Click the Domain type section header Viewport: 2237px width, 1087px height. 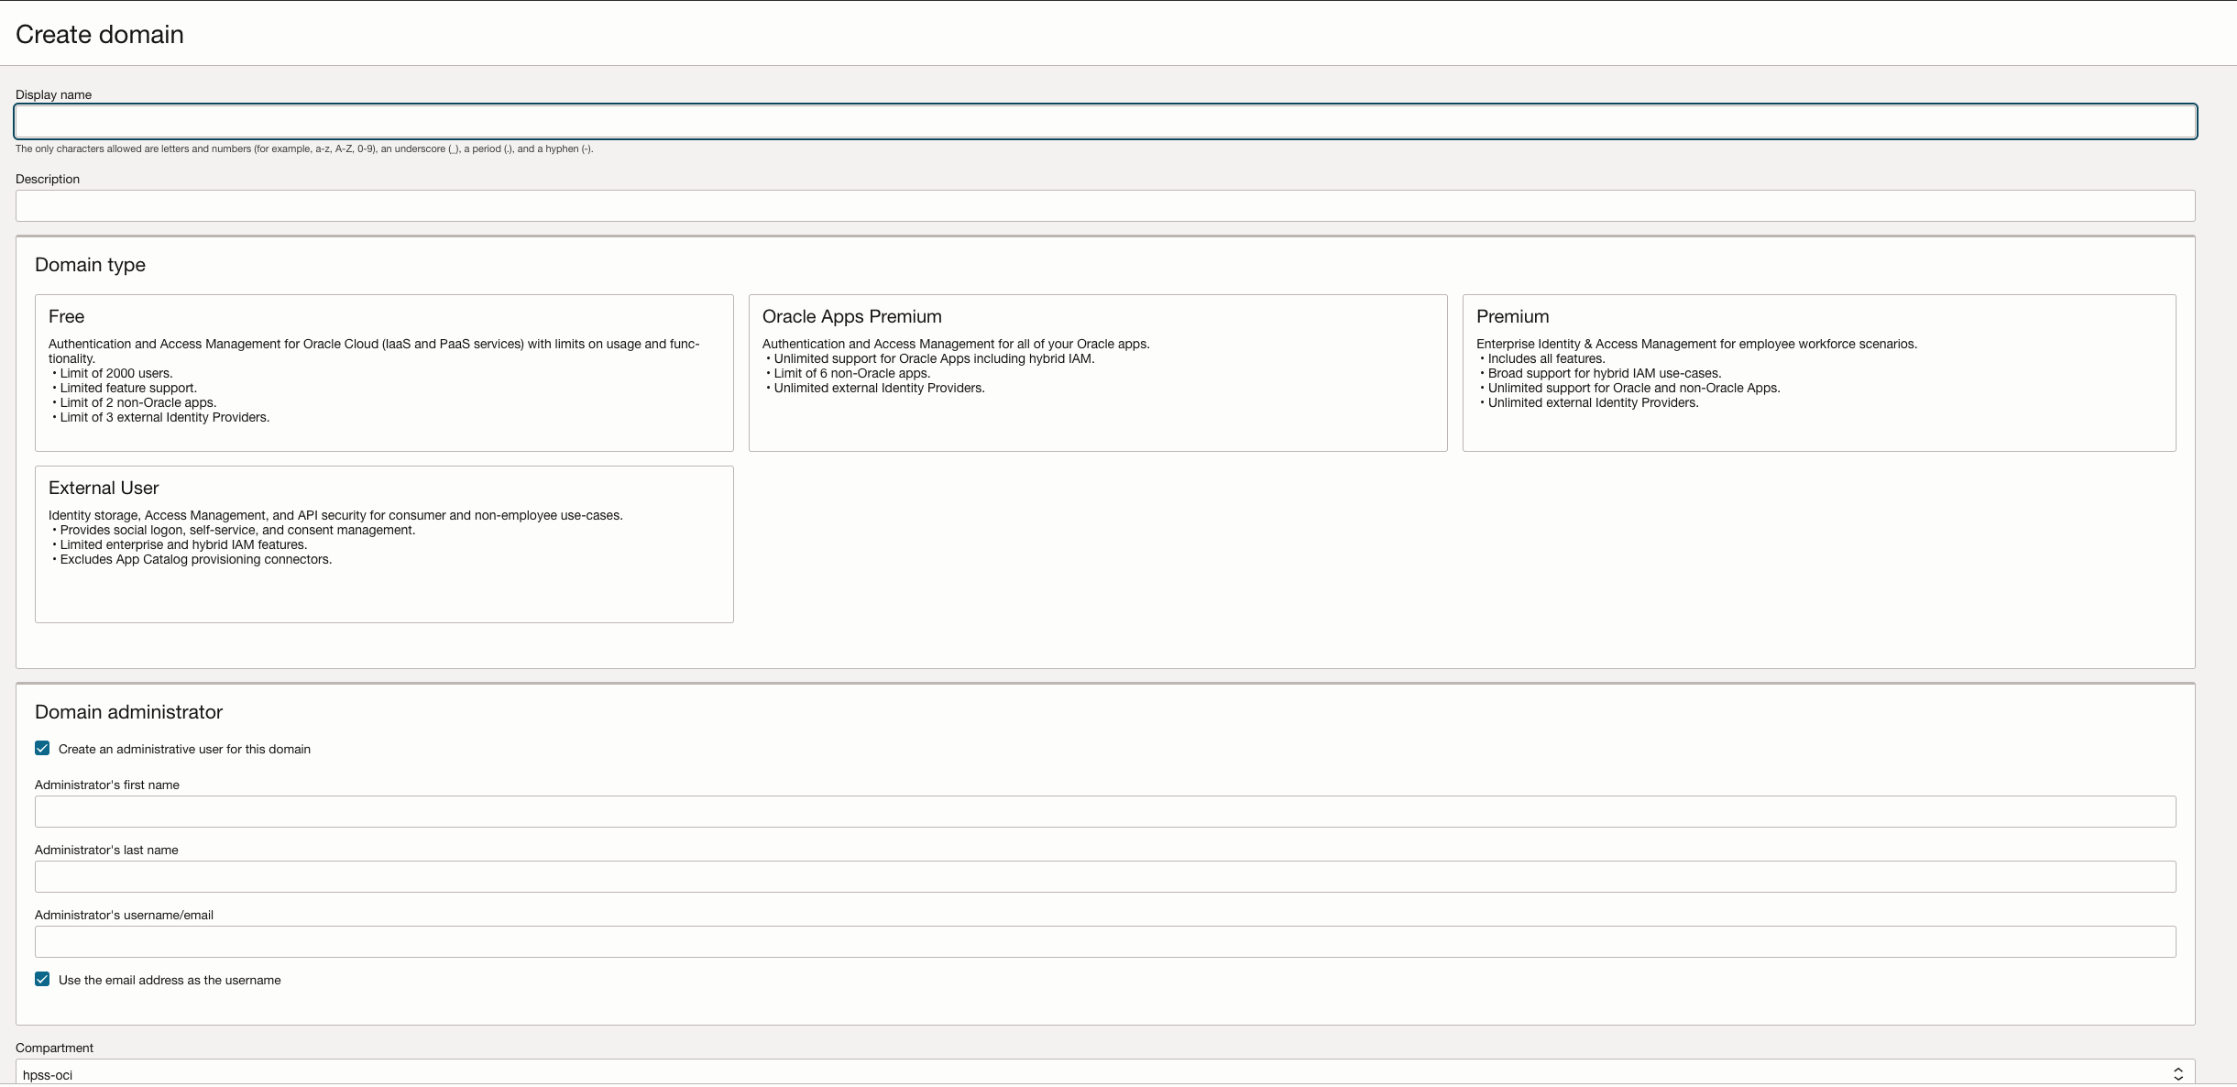(x=89, y=265)
